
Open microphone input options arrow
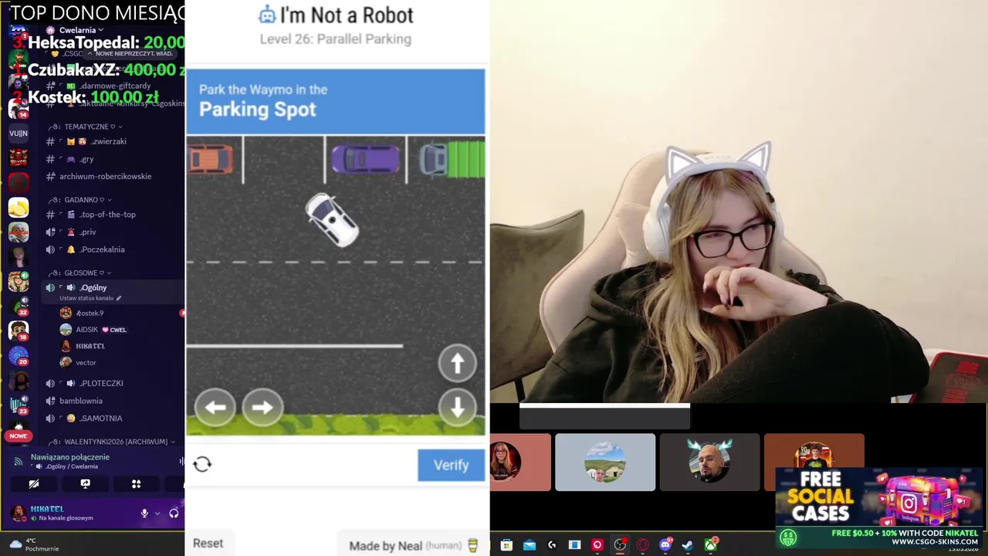pos(157,514)
